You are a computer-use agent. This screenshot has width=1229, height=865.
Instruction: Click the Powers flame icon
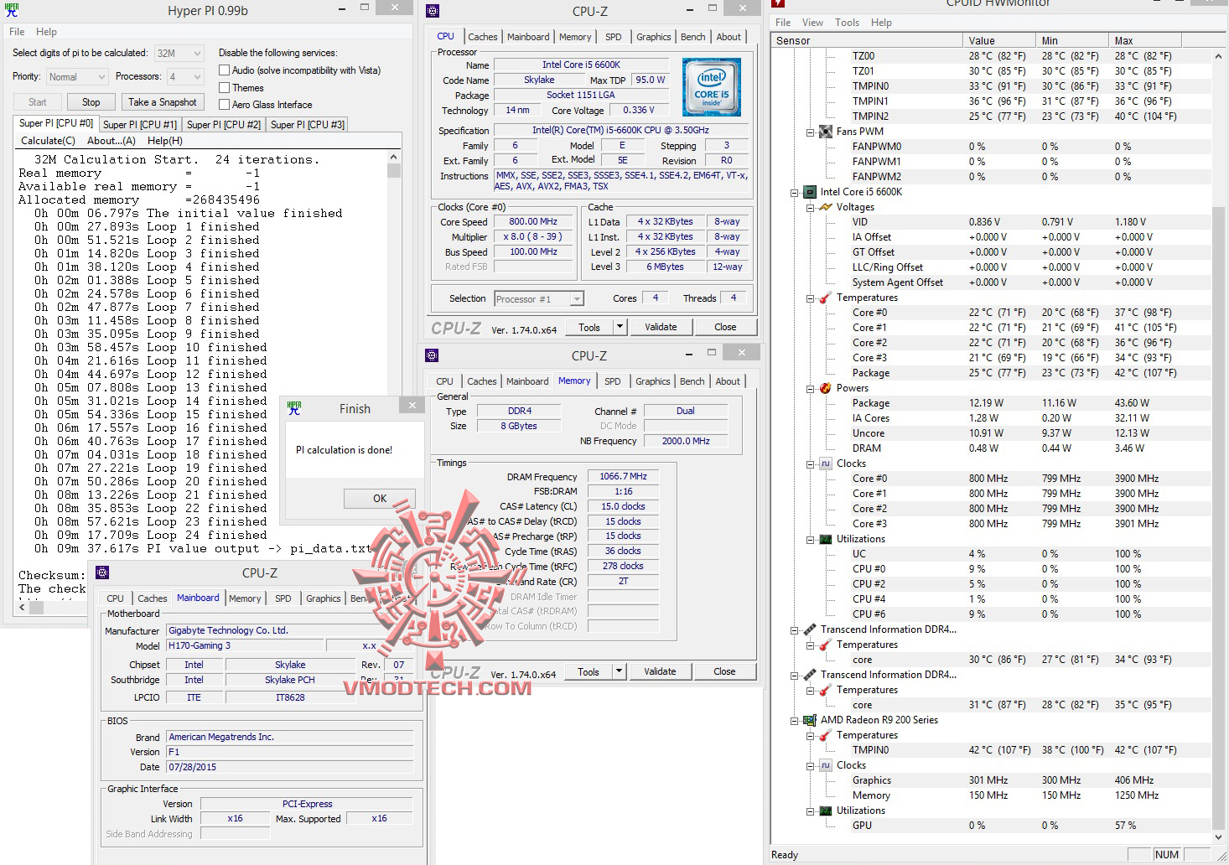pyautogui.click(x=826, y=388)
